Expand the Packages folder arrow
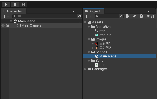The width and height of the screenshot is (157, 99). pyautogui.click(x=85, y=69)
